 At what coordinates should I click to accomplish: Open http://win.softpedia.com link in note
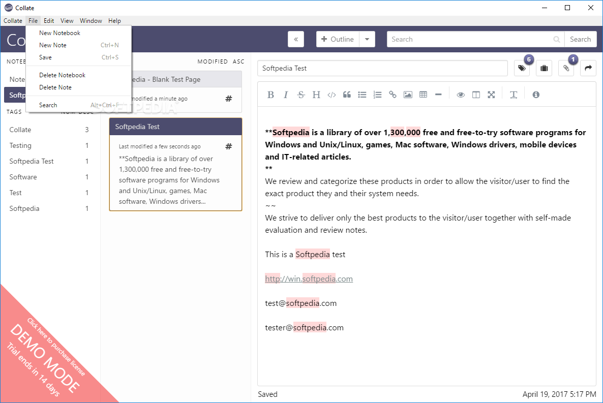pos(309,279)
